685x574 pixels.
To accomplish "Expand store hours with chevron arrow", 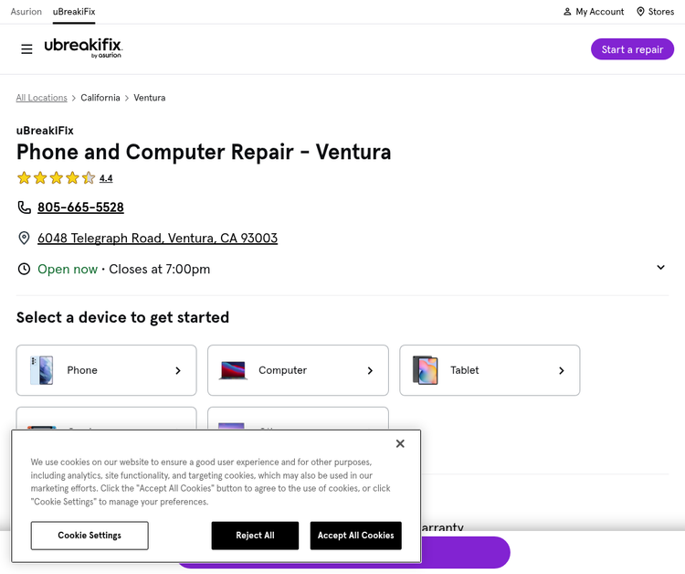I will [x=660, y=267].
